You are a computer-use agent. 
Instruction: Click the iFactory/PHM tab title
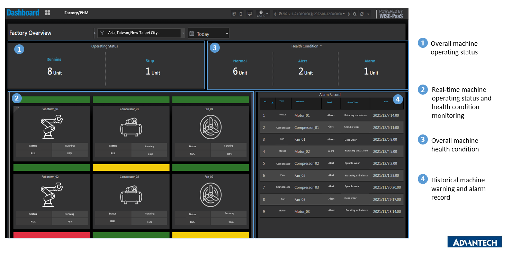coord(77,13)
